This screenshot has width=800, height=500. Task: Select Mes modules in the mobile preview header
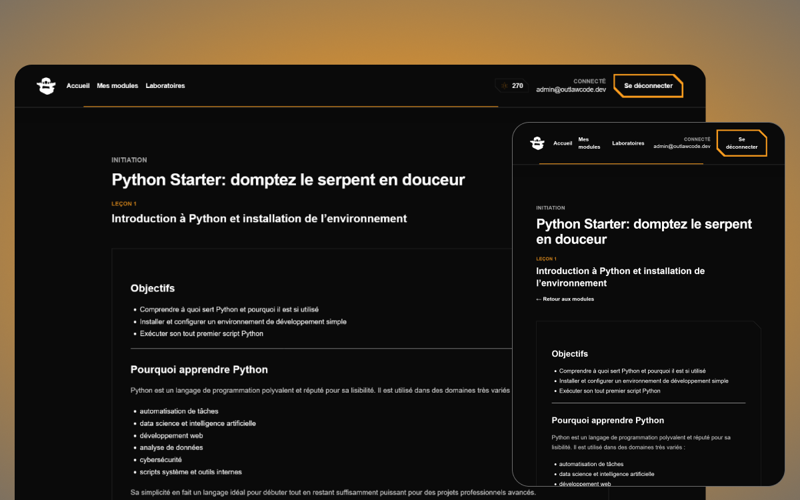pyautogui.click(x=589, y=143)
